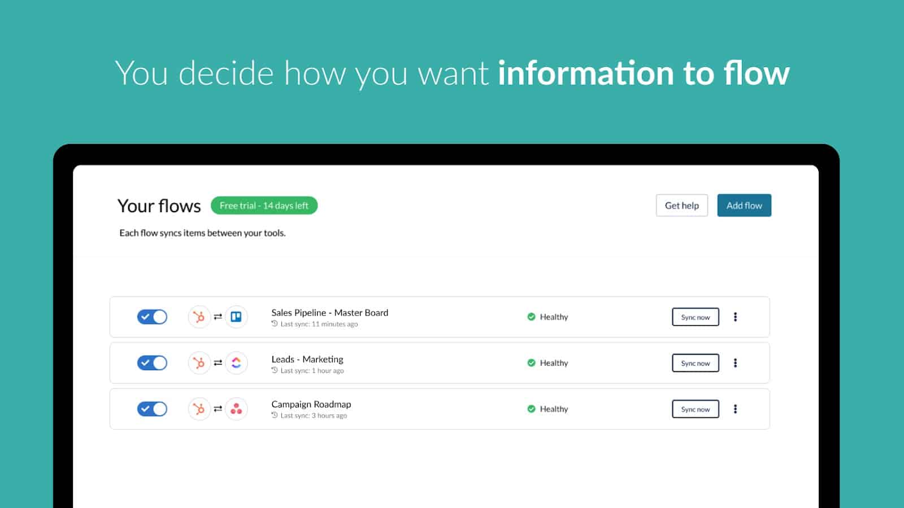Switch off the Campaign Roadmap flow toggle
This screenshot has height=508, width=904.
[x=152, y=409]
